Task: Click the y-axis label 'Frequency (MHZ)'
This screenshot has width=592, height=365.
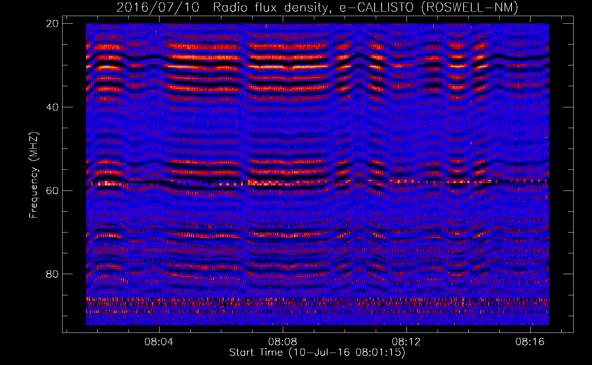Action: [x=34, y=175]
